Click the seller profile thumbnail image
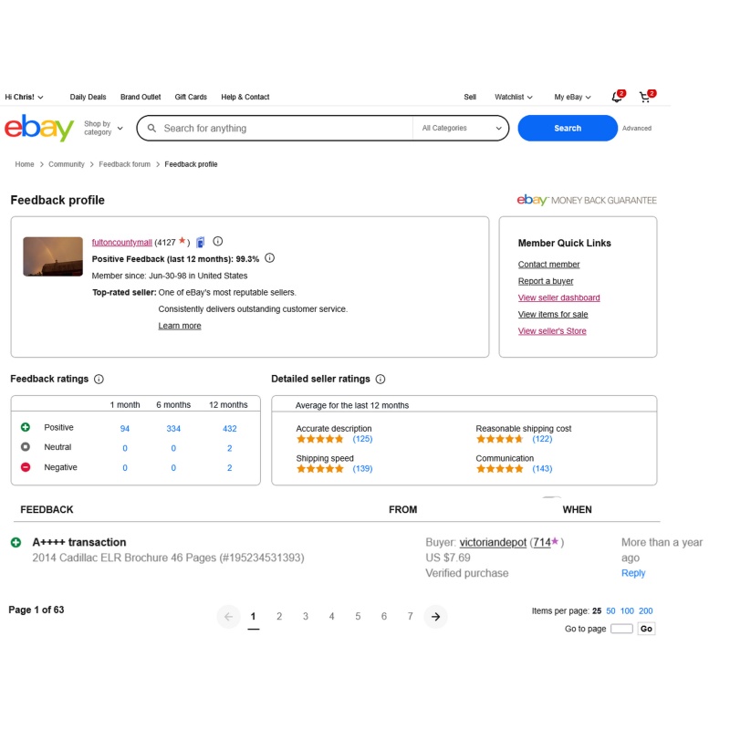The image size is (730, 730). pyautogui.click(x=53, y=256)
